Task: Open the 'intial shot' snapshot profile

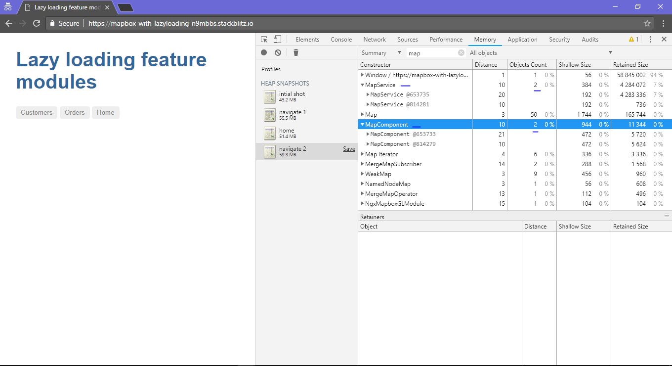Action: point(306,97)
